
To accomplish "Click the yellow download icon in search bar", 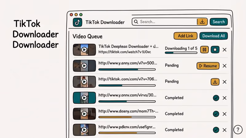I will click(202, 21).
